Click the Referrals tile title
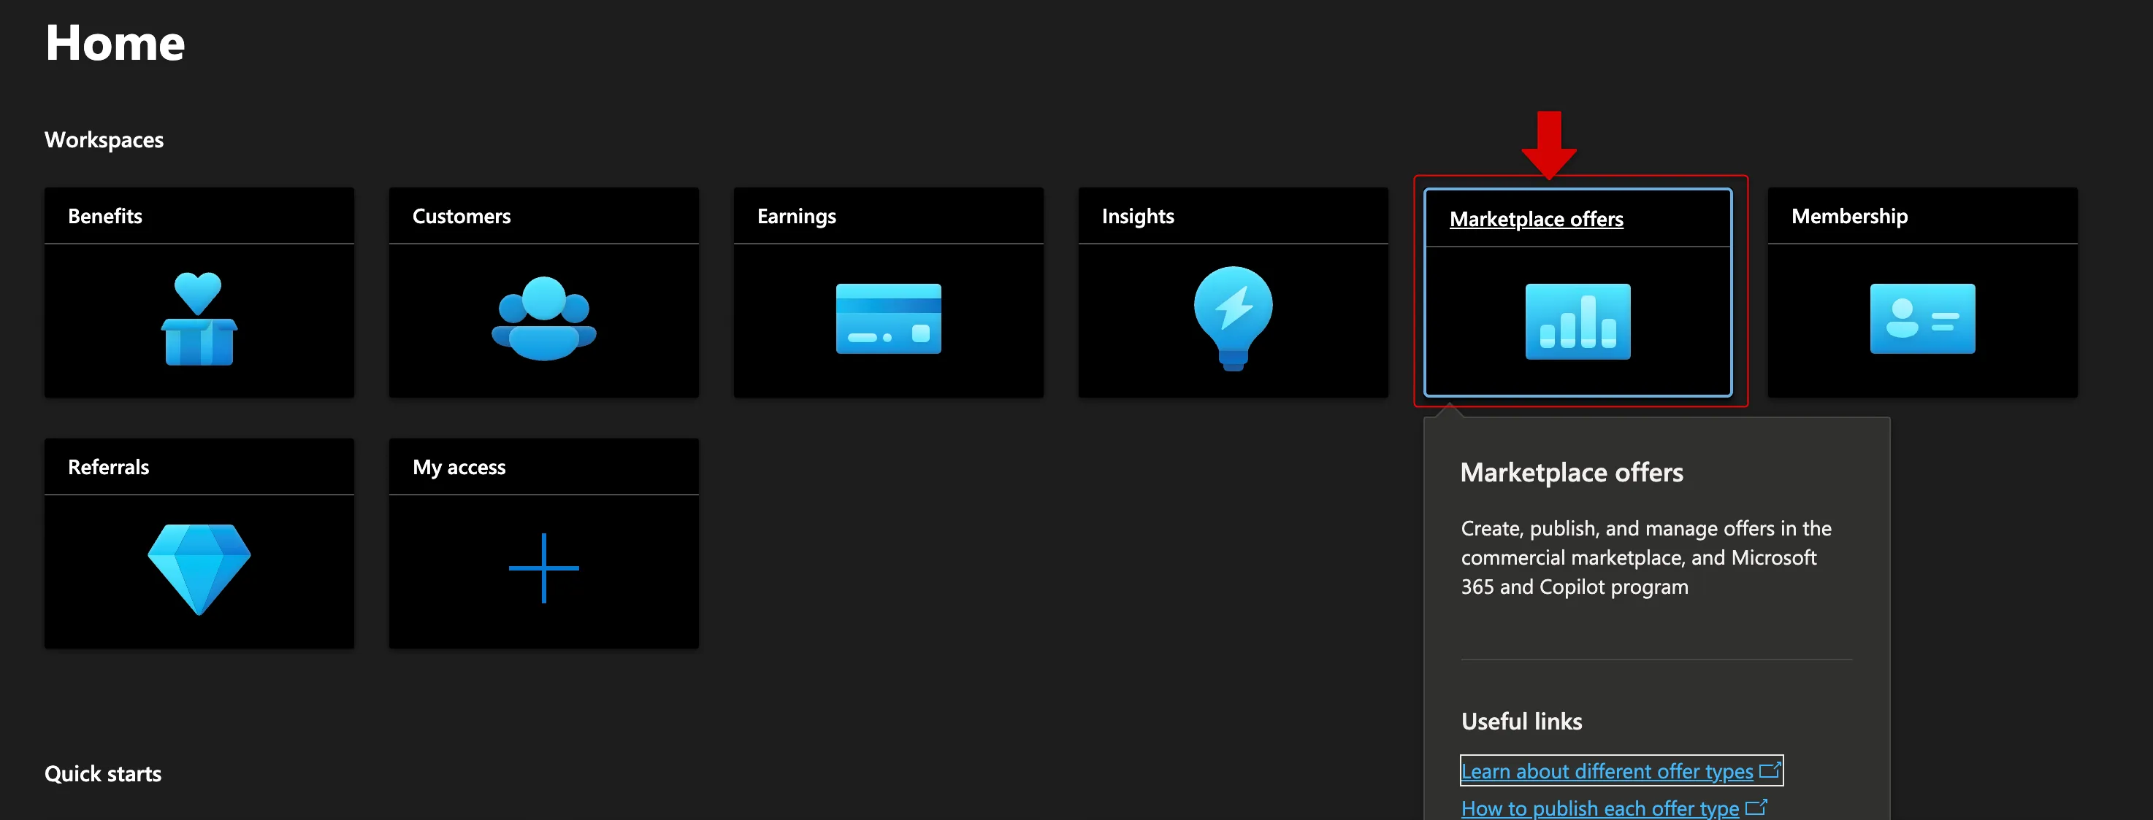The height and width of the screenshot is (820, 2153). (109, 467)
